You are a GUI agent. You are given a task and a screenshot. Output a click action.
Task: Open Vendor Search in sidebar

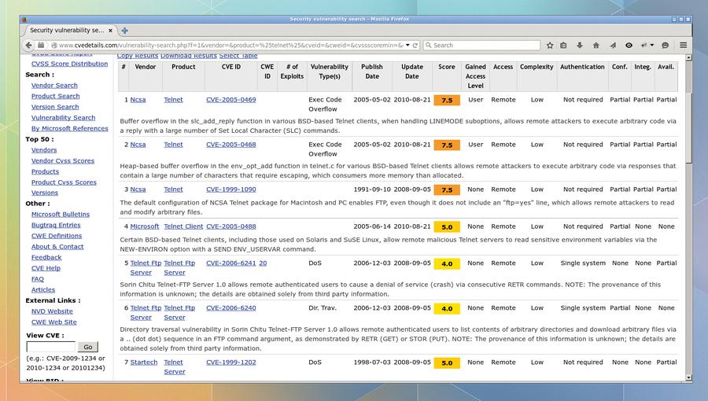54,85
